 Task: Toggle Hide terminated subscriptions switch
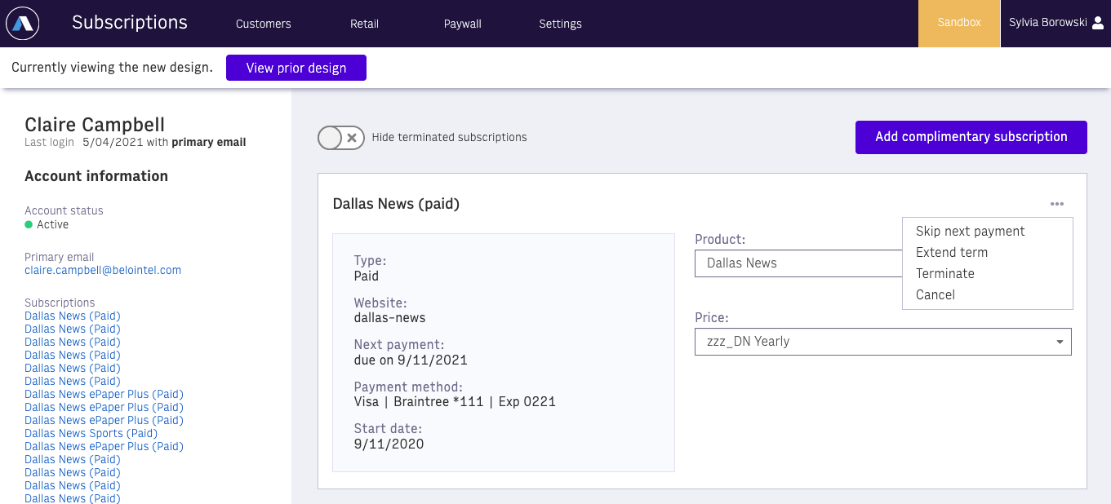(341, 138)
